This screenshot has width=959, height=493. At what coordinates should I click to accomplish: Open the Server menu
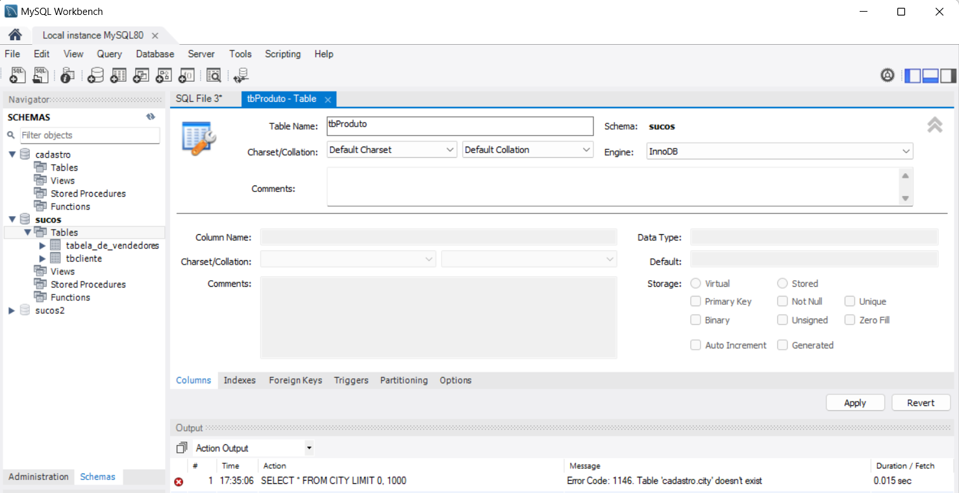pyautogui.click(x=201, y=54)
